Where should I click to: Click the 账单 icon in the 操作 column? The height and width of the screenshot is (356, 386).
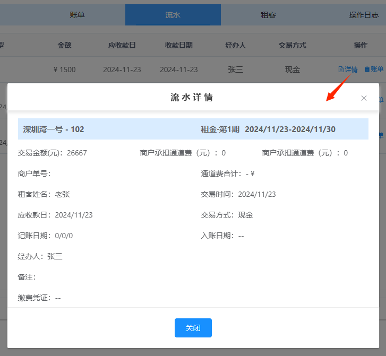[367, 70]
